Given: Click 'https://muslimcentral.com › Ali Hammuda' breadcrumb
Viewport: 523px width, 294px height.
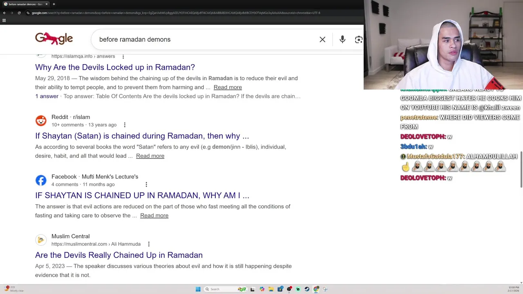Looking at the screenshot, I should click(96, 244).
